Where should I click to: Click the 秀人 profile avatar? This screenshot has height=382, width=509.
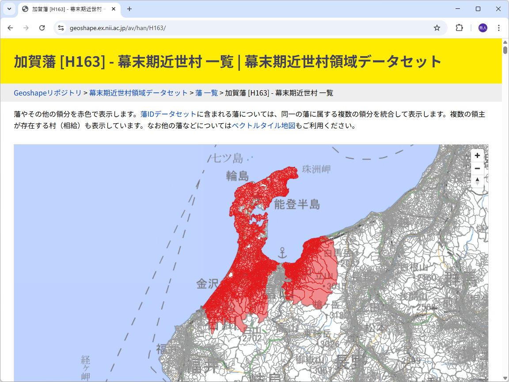point(482,27)
